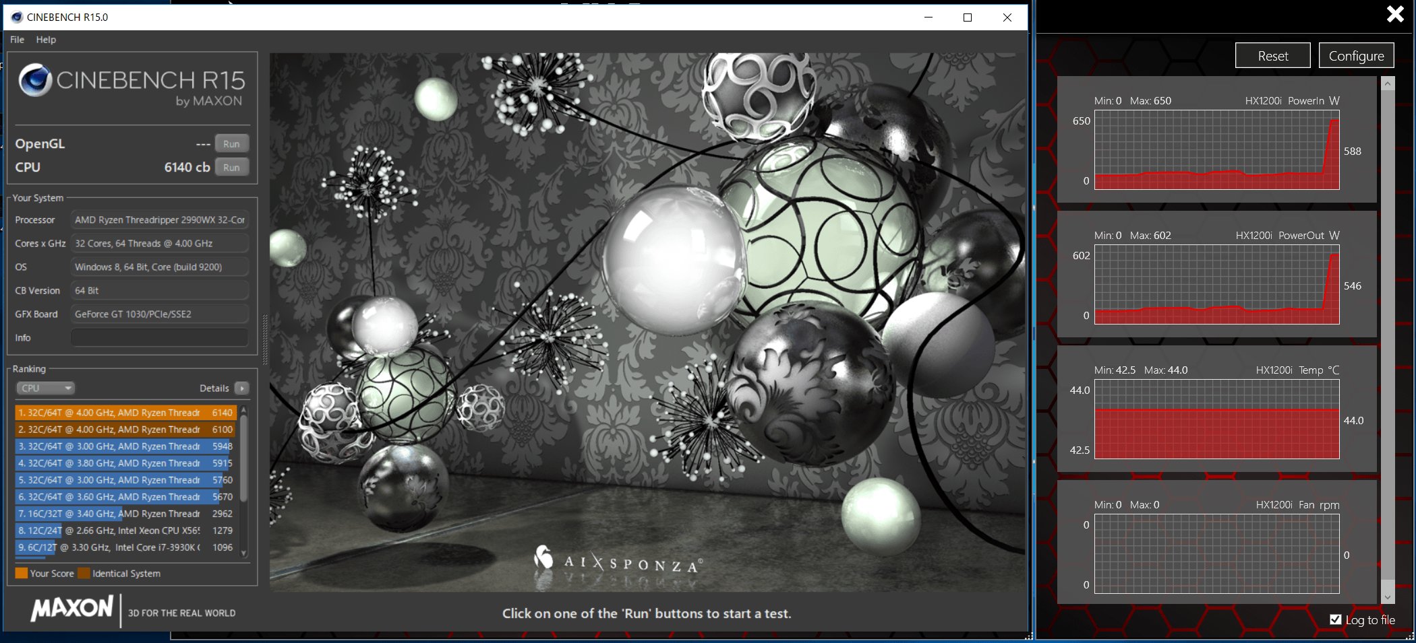Click Reset in the monitor panel
This screenshot has height=643, width=1416.
1273,56
